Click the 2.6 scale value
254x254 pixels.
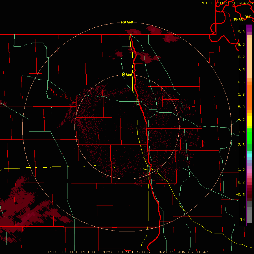coord(241,145)
